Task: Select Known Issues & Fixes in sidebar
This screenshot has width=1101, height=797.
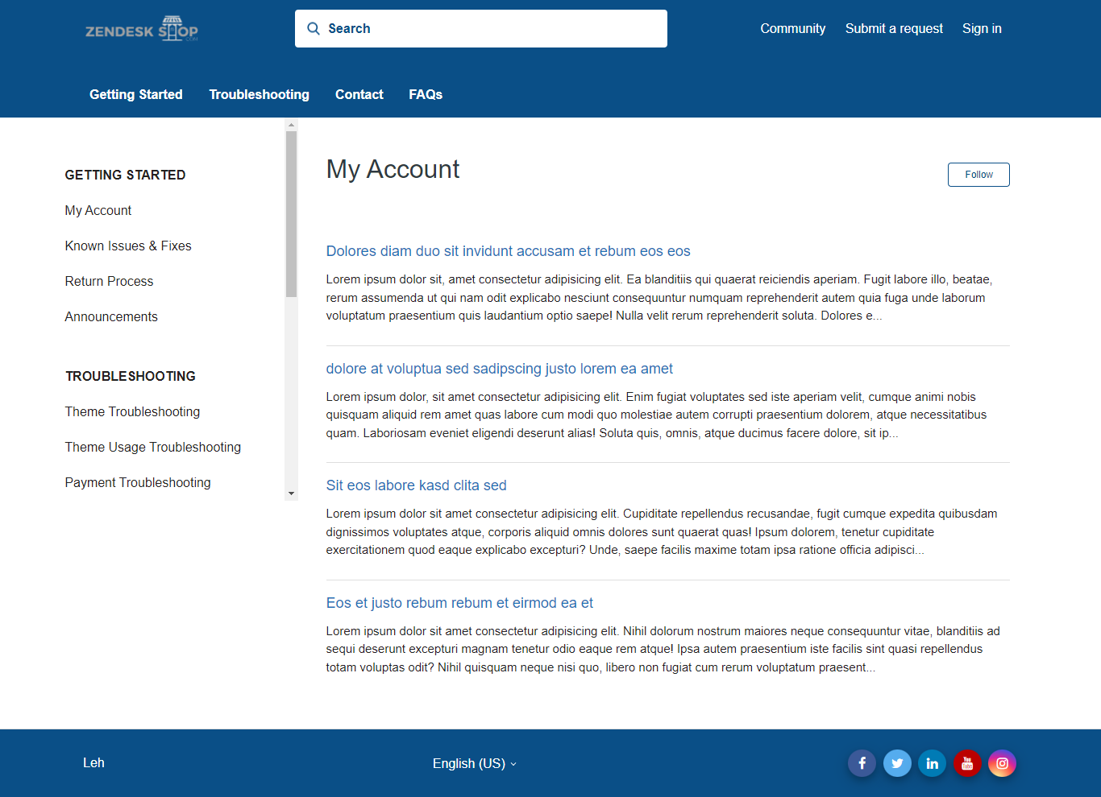Action: (128, 246)
